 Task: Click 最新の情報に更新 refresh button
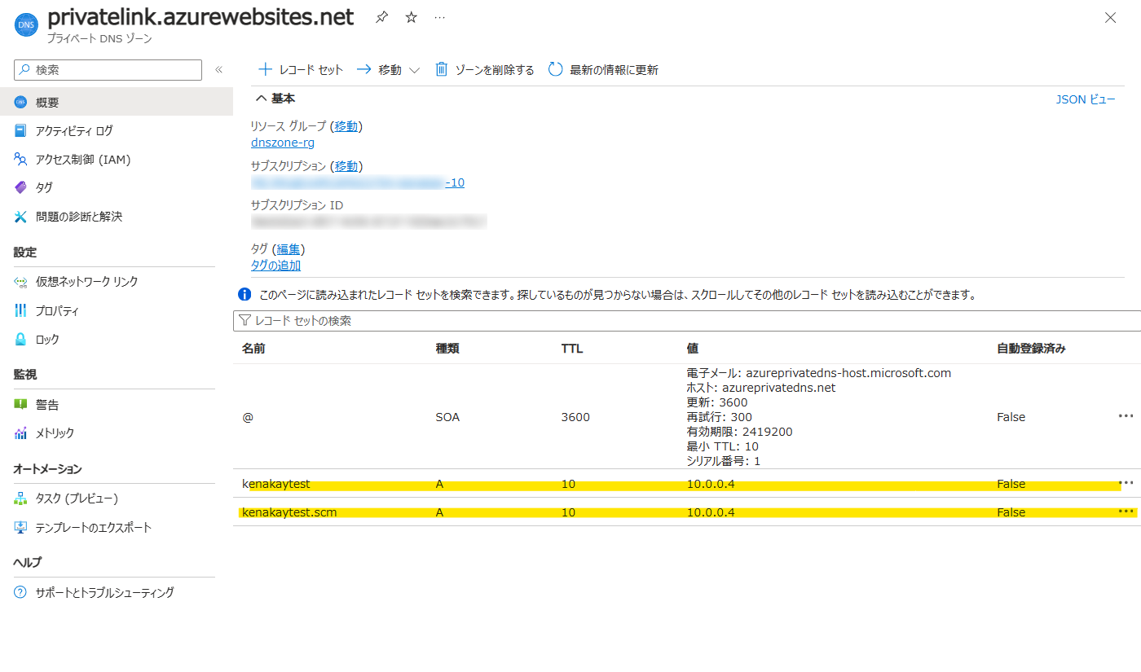(603, 70)
